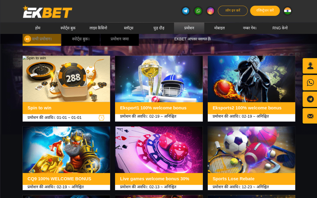Viewport: 317px width, 198px height.
Task: Open the RNG केनो menu item
Action: (x=280, y=28)
